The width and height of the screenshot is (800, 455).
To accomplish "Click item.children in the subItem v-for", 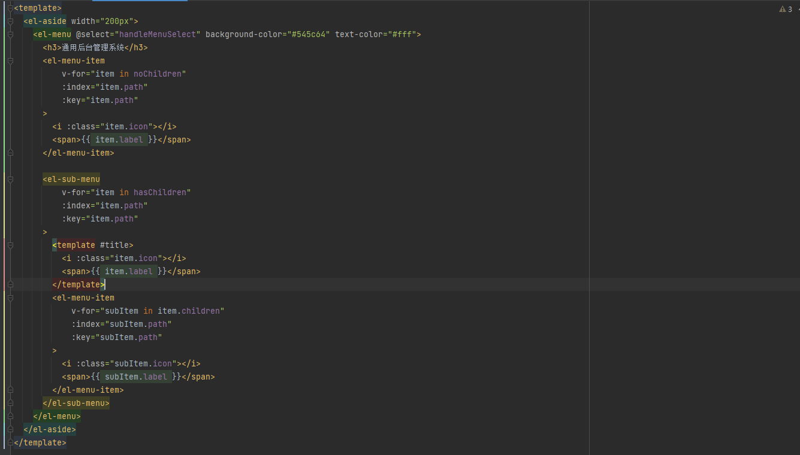I will tap(189, 311).
